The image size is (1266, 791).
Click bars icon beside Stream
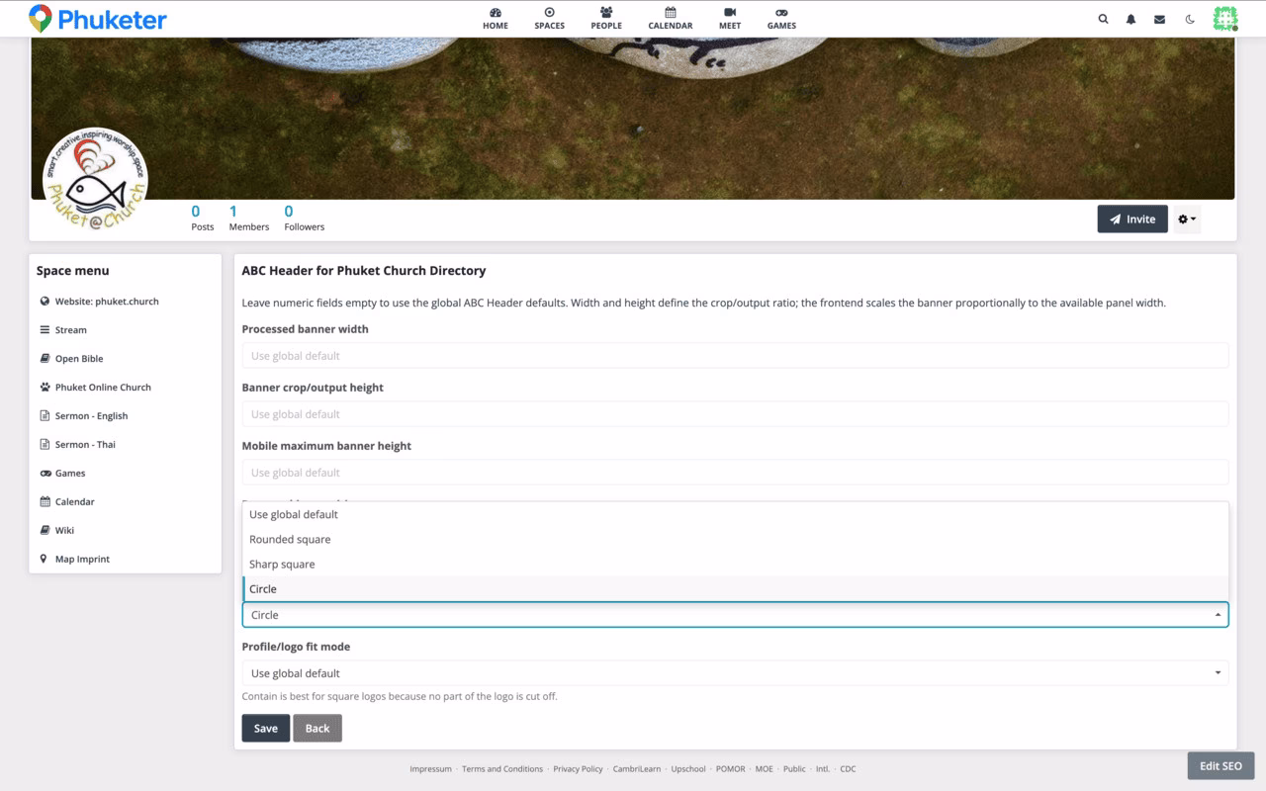click(x=45, y=330)
